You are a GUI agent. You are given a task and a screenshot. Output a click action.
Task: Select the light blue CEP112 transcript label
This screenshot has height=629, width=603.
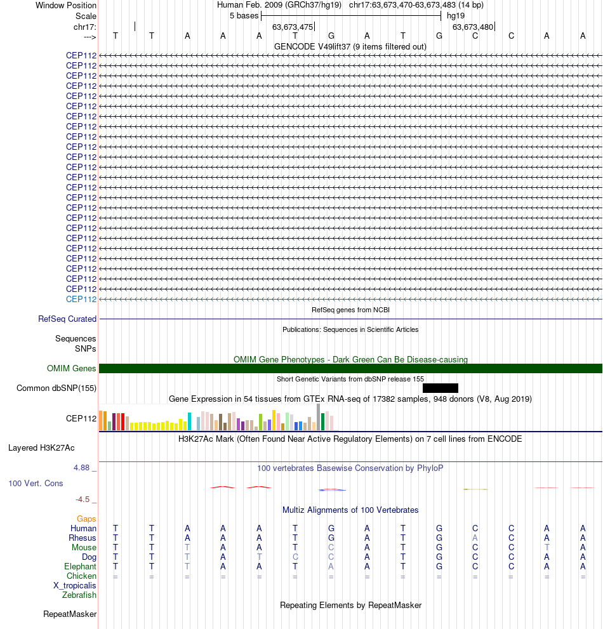pos(81,299)
